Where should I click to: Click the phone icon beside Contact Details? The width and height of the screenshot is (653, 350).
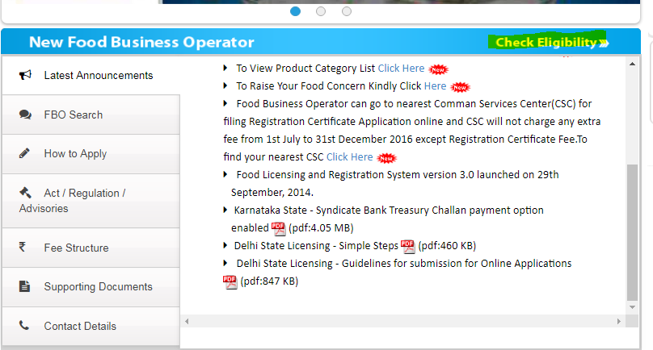pyautogui.click(x=24, y=326)
